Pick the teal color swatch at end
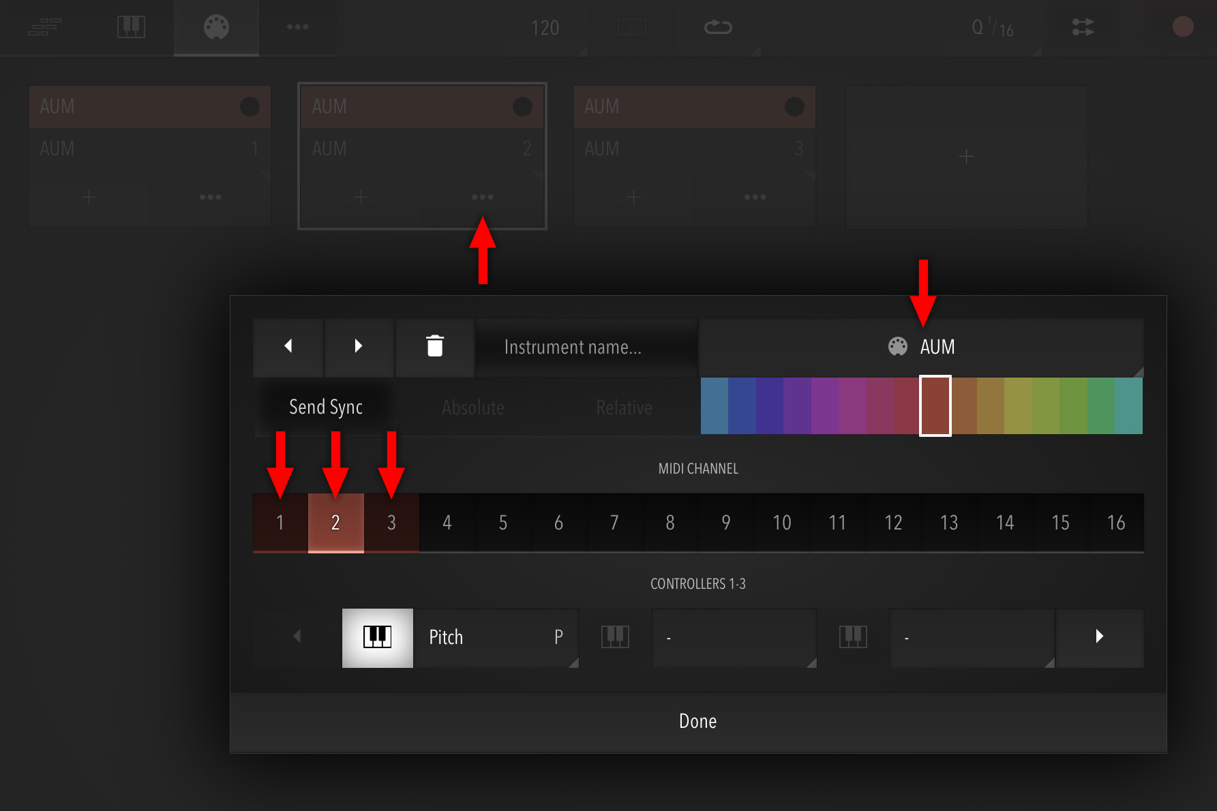The height and width of the screenshot is (811, 1217). (x=1128, y=405)
